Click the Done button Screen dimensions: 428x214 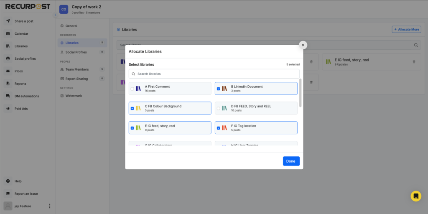[x=291, y=161]
